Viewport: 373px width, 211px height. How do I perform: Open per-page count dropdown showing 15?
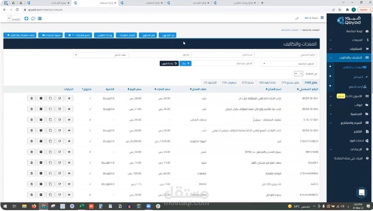[x=299, y=74]
